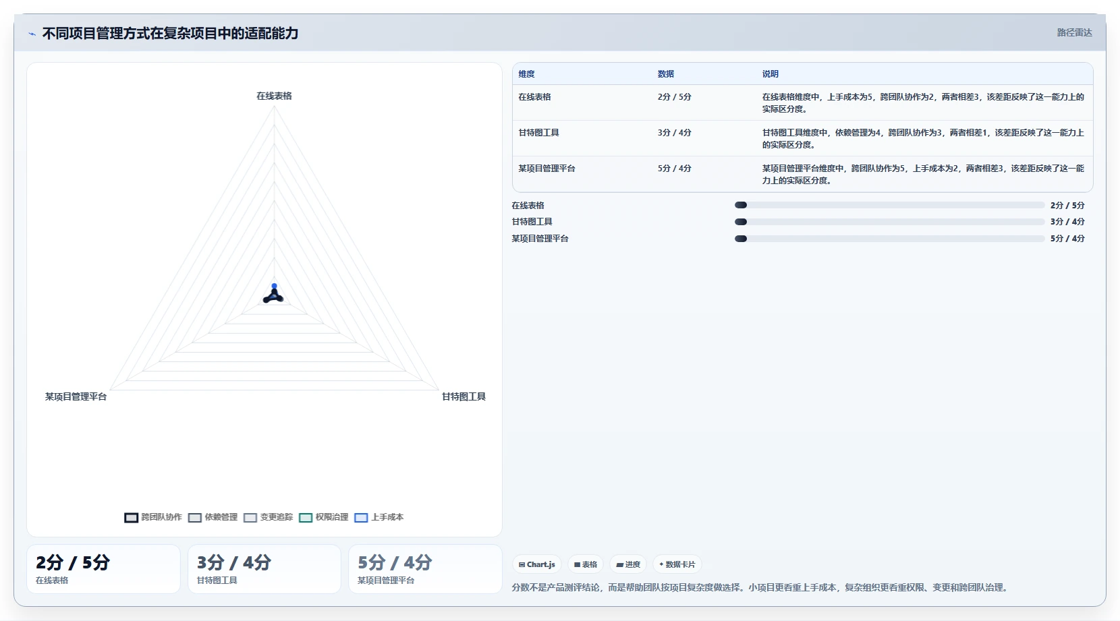
Task: Toggle the 跨团队协作 legend item
Action: tap(153, 517)
